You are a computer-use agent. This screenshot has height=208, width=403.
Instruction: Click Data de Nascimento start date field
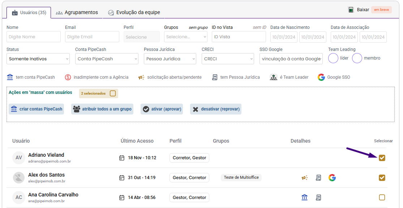tap(284, 37)
